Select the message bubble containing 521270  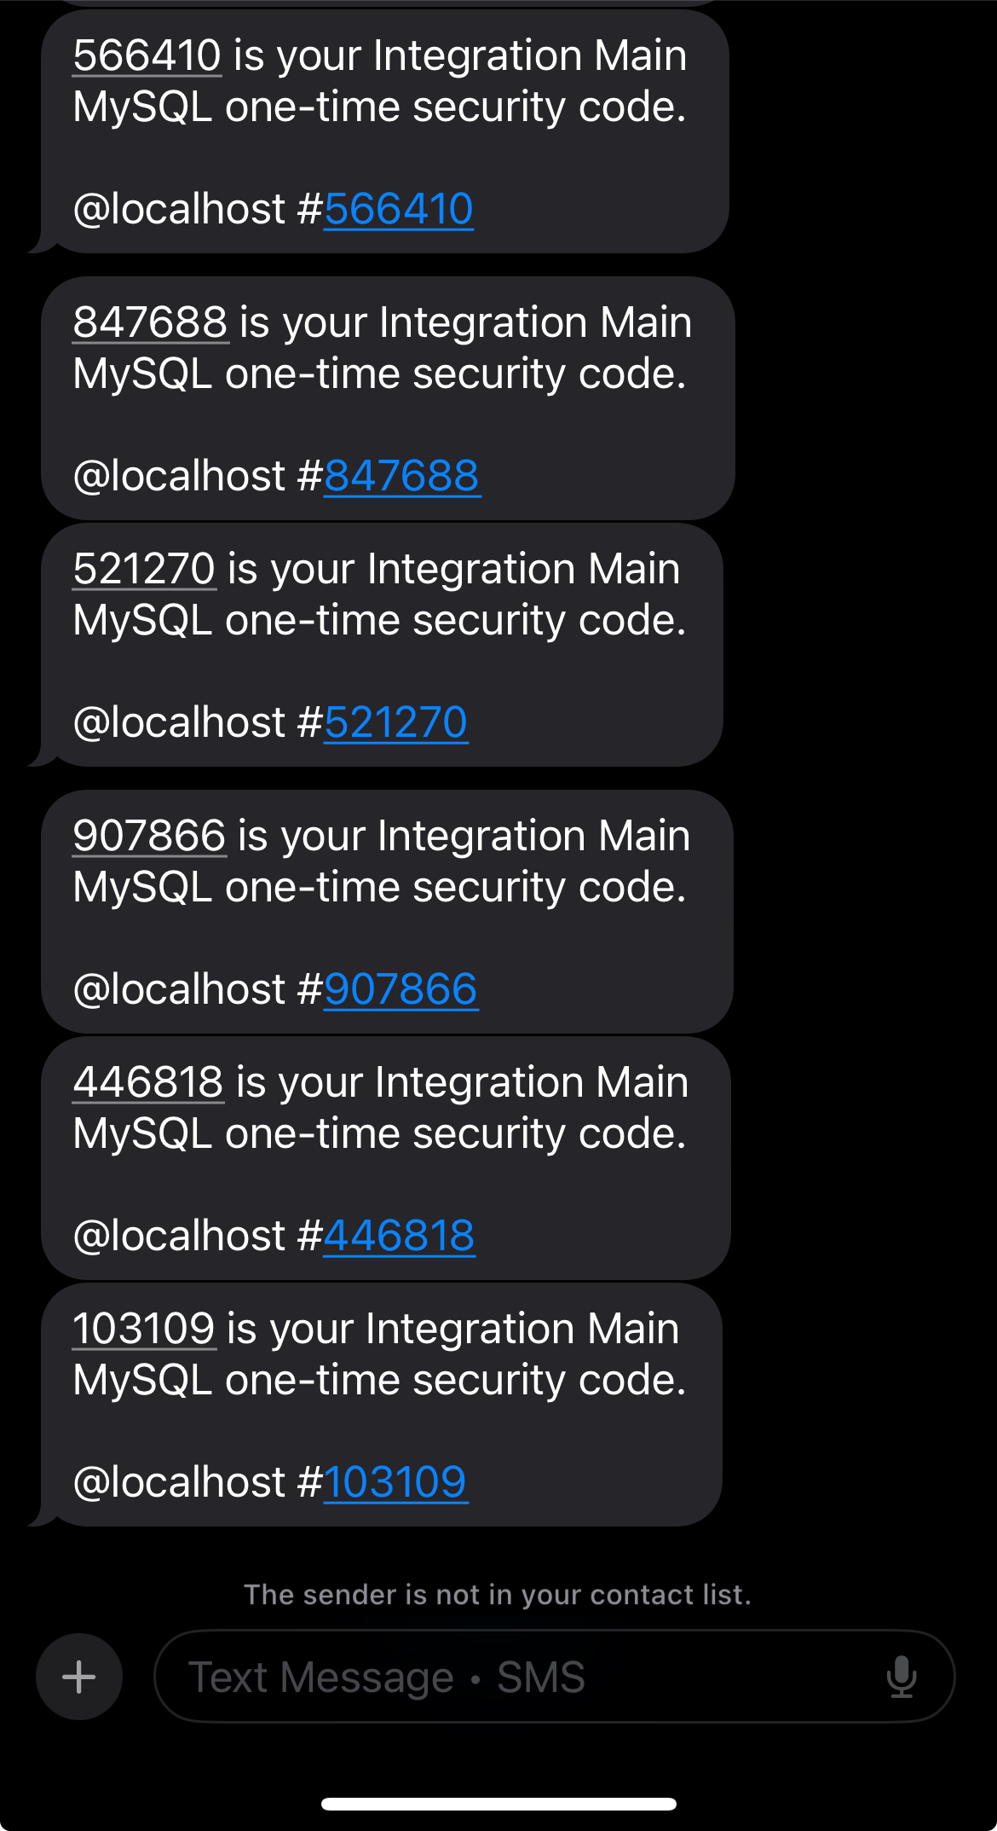pyautogui.click(x=382, y=645)
